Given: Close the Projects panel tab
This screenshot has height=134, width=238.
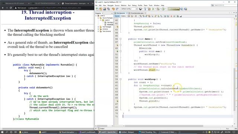Looking at the screenshot, I should [x=103, y=13].
